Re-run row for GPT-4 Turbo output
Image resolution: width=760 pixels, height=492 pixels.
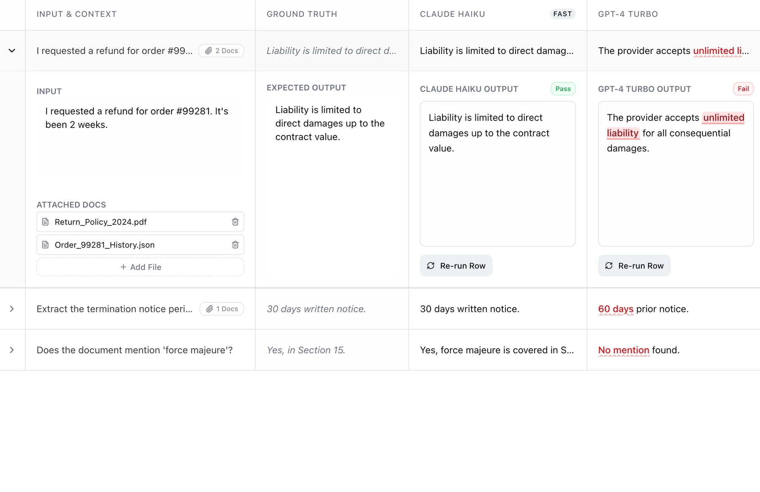click(x=634, y=266)
